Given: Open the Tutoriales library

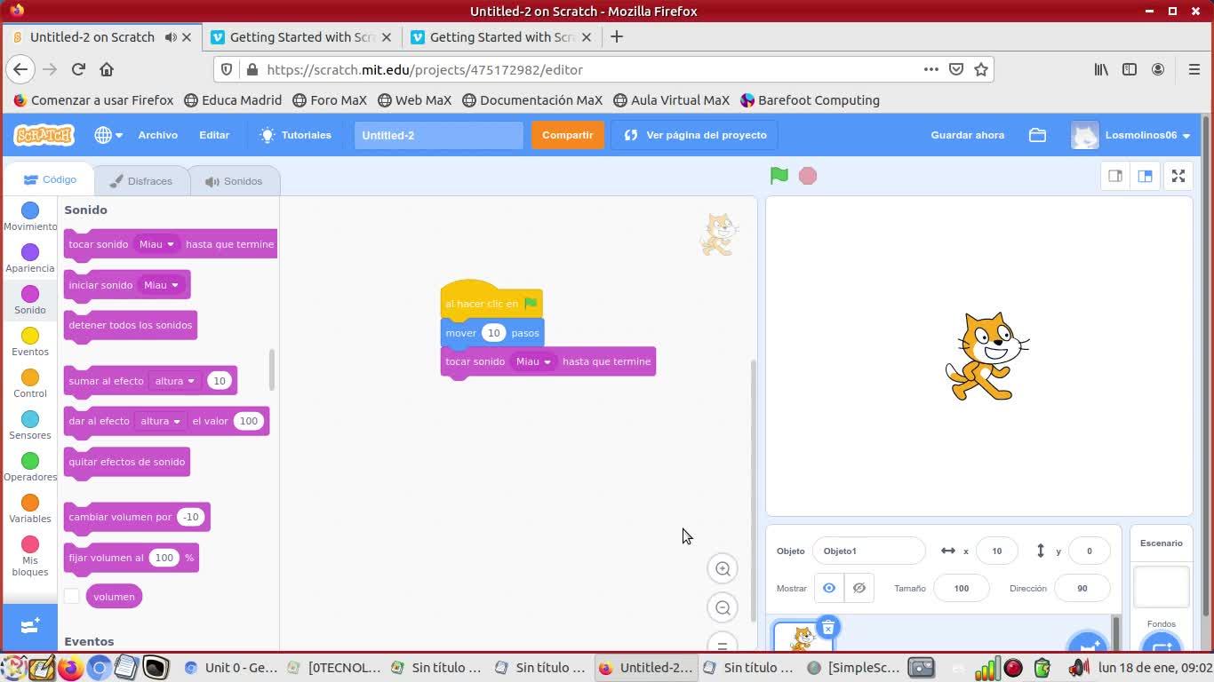Looking at the screenshot, I should 296,135.
